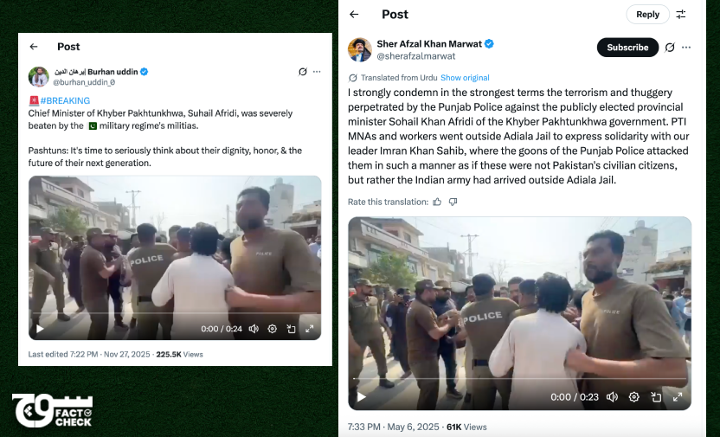Play the 0:24 video in Burhan's post

tap(39, 329)
